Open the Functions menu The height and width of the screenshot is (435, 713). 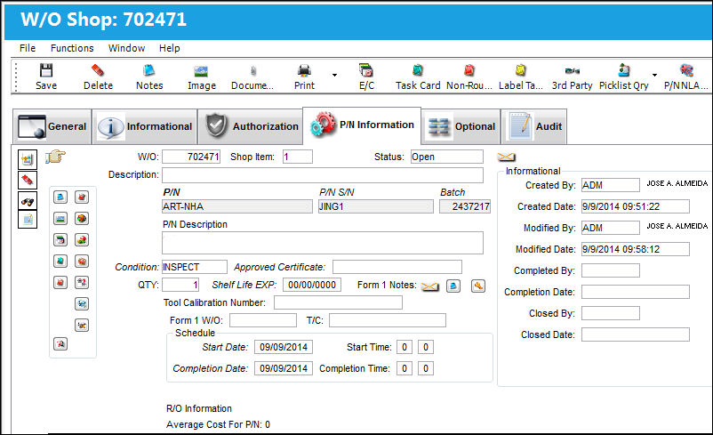[x=72, y=48]
